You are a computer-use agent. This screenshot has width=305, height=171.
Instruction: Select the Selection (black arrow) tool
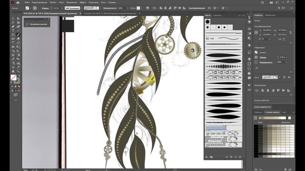13,19
